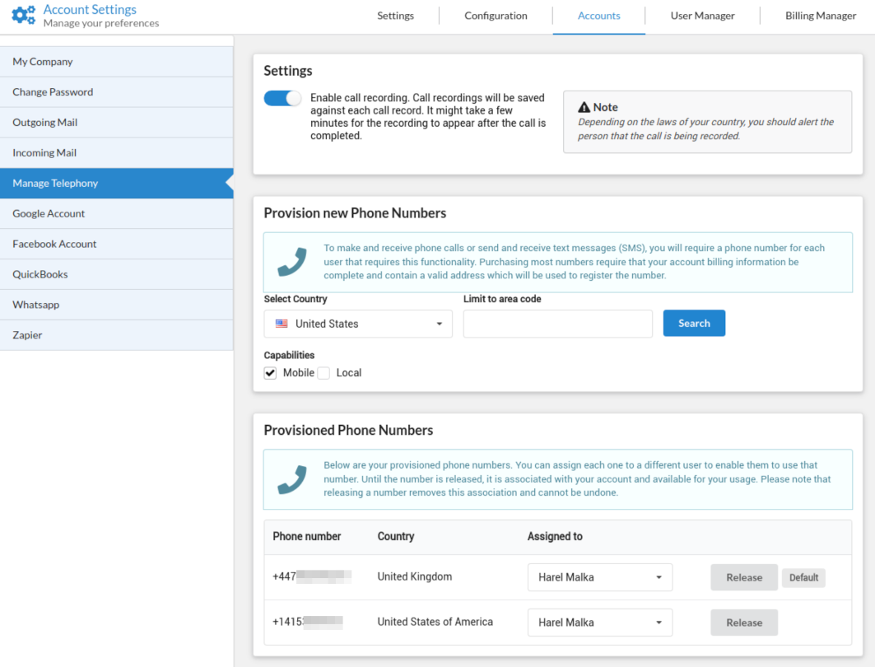Click the warning triangle icon beside Note
Viewport: 875px width, 667px height.
pos(584,107)
